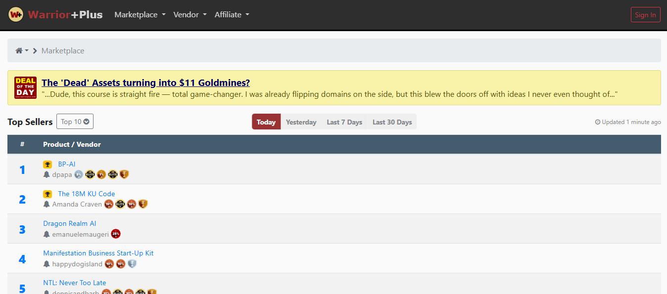Viewport: 667px width, 294px height.
Task: Click emanuelemaugeri's red 25% badge
Action: [116, 234]
